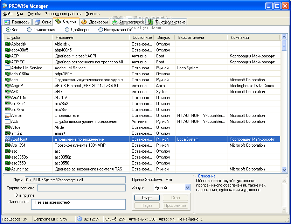This screenshot has height=224, width=291.
Task: Click the Служб: 259 status bar text
Action: [x=116, y=219]
